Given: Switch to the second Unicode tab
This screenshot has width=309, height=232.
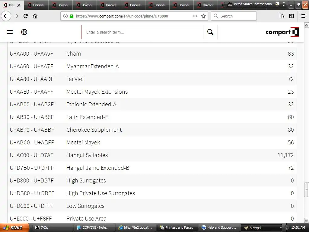Looking at the screenshot, I should (x=60, y=5).
